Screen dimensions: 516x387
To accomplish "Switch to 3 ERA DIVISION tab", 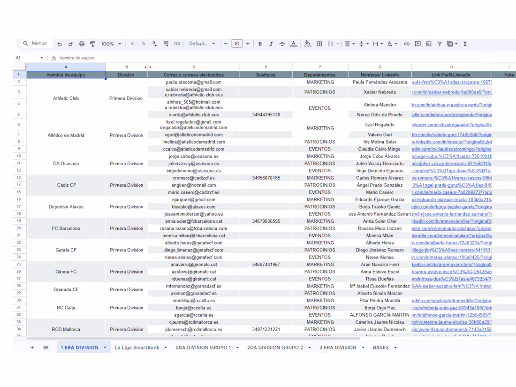I will (338, 348).
